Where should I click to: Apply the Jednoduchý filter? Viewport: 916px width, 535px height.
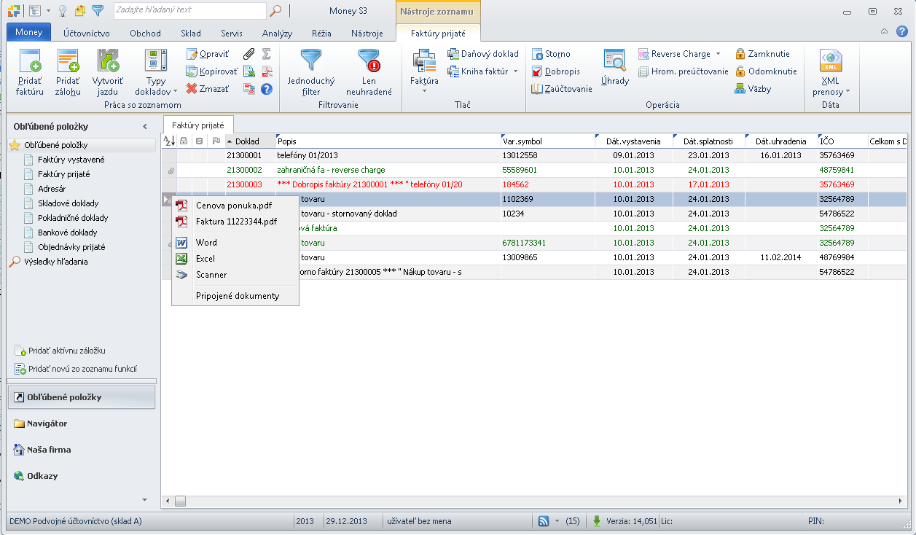point(311,72)
